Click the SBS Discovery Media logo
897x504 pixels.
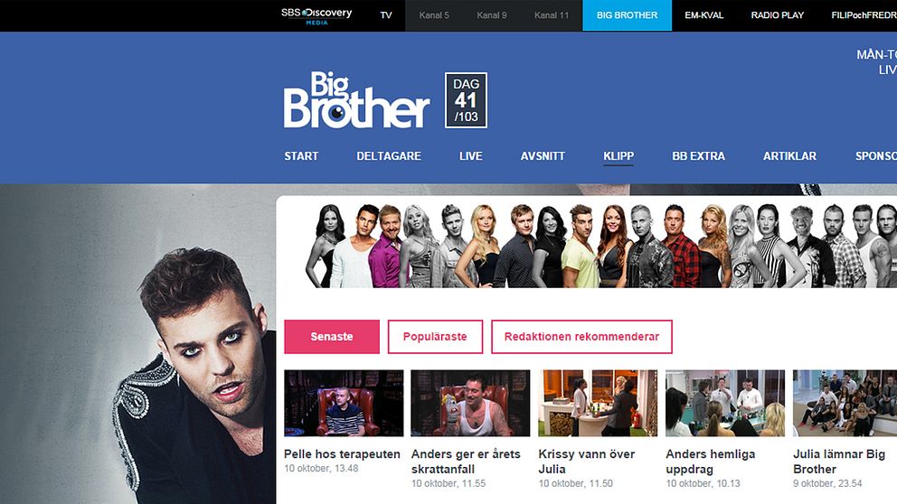click(x=316, y=16)
